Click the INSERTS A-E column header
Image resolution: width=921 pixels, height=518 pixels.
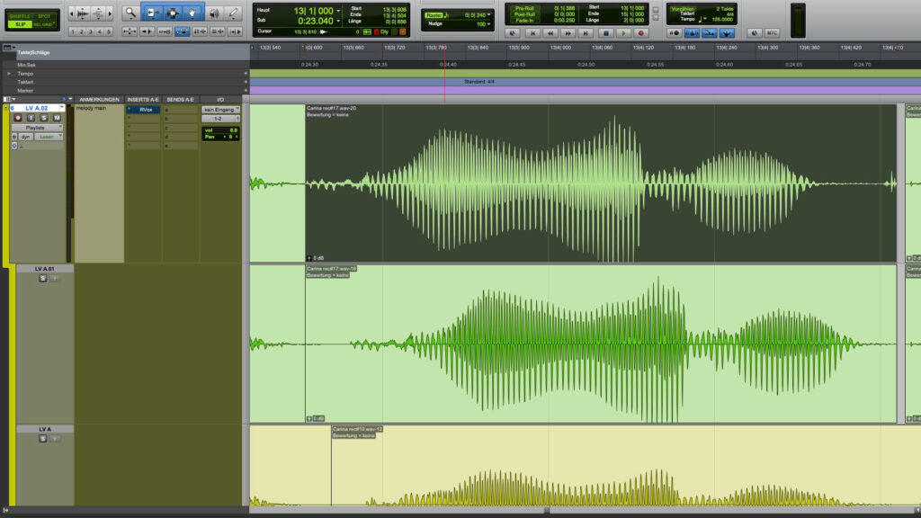point(143,99)
